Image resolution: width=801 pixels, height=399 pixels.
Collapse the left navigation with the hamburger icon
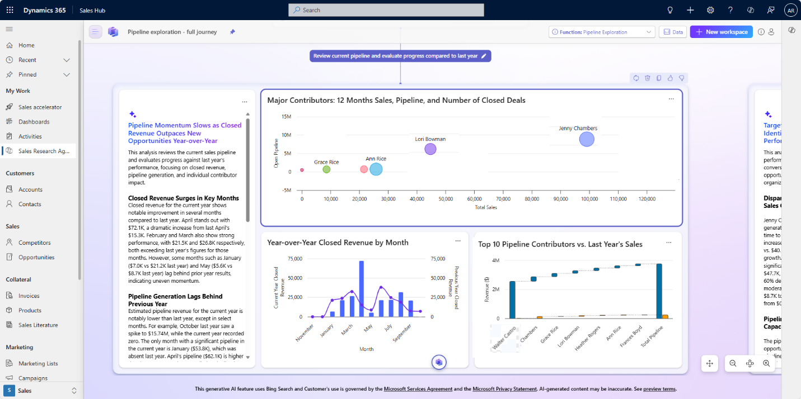10,29
